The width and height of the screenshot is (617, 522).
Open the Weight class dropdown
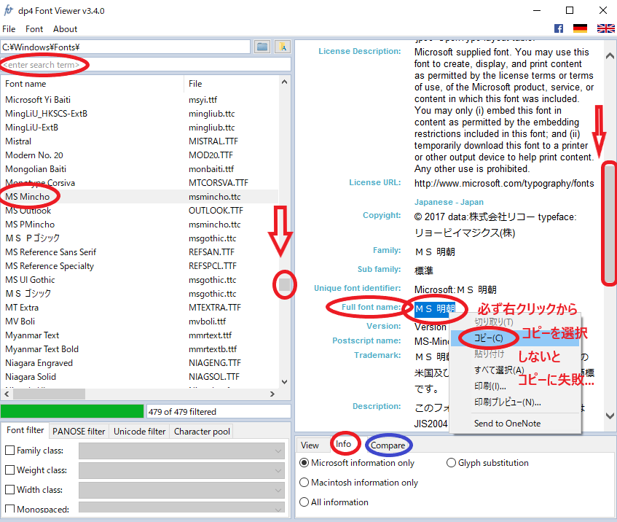tap(181, 470)
